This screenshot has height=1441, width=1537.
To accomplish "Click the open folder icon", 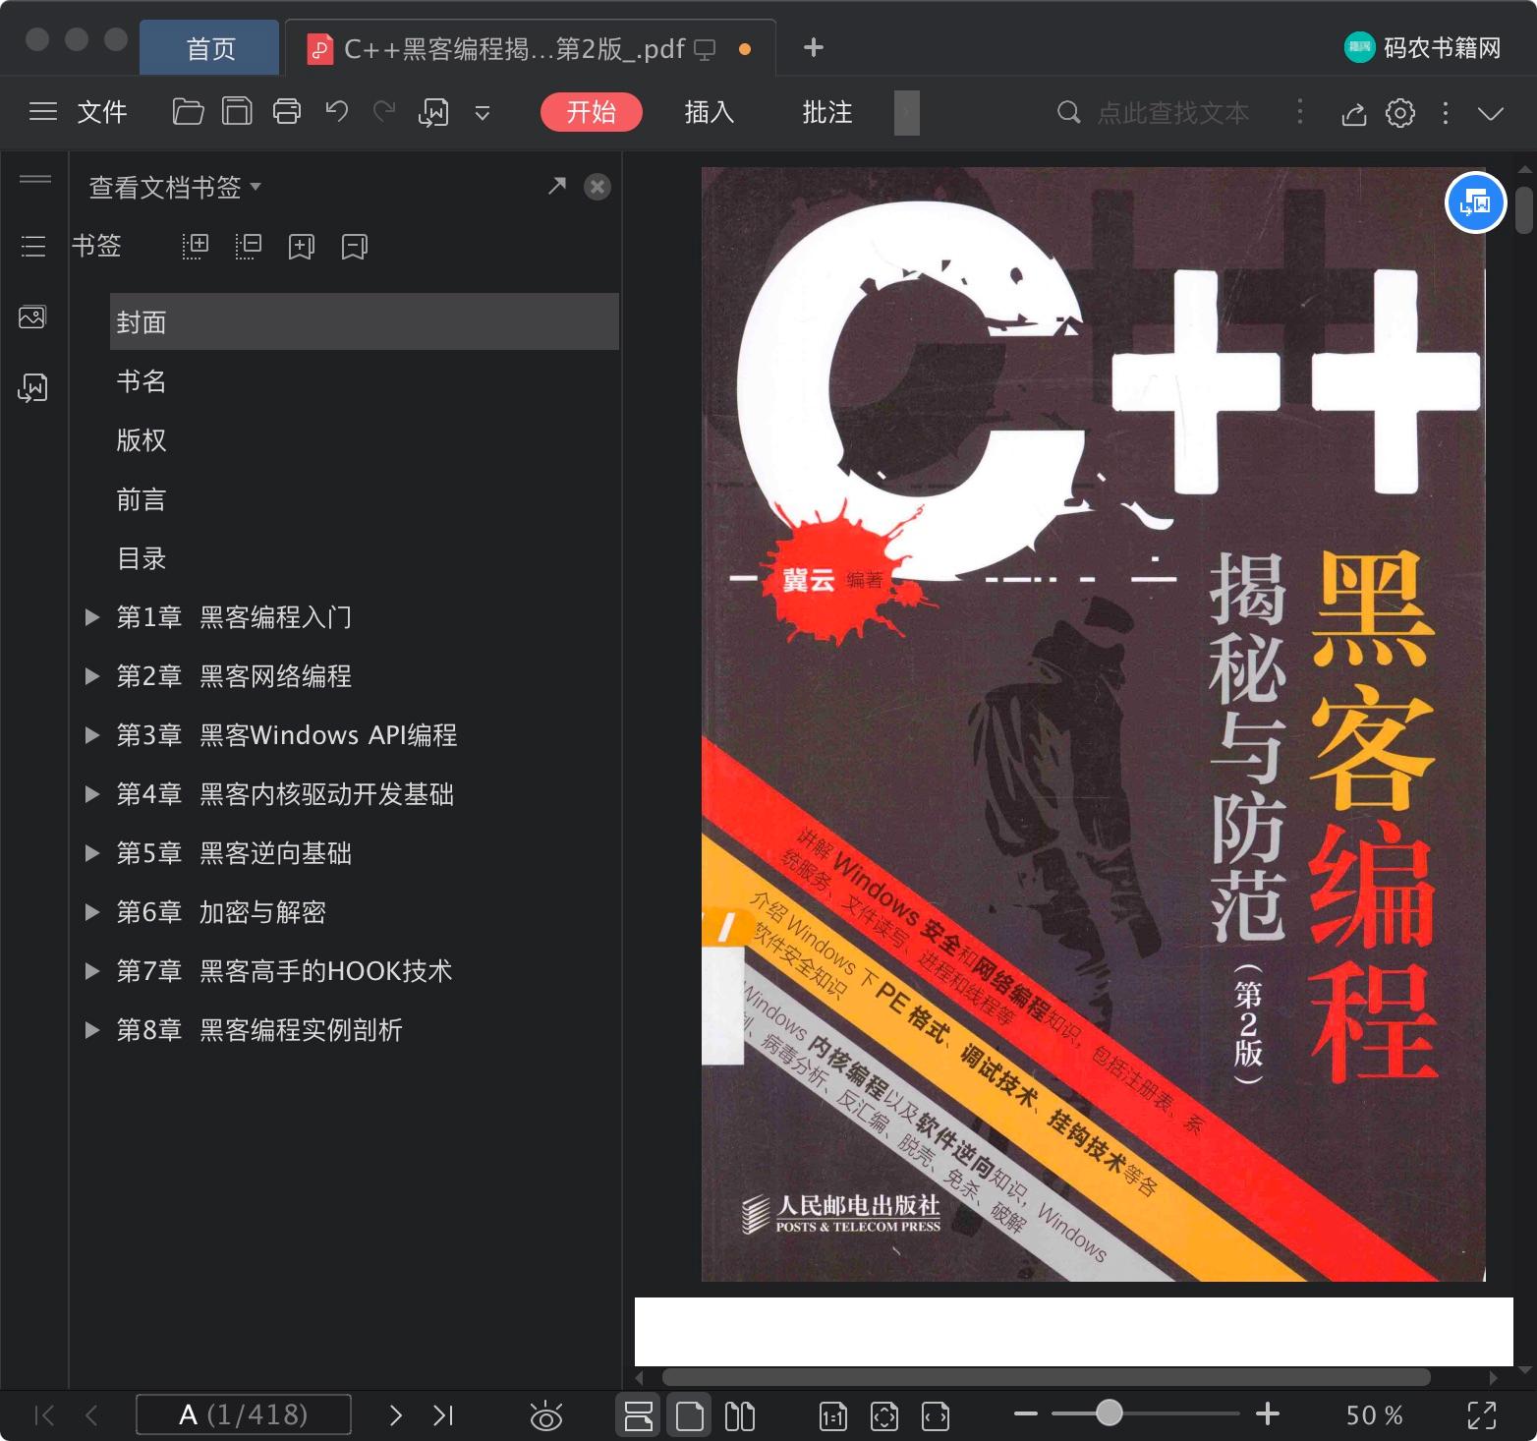I will [188, 112].
